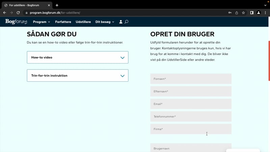
Task: Toggle the browser side panel icon
Action: tap(252, 13)
